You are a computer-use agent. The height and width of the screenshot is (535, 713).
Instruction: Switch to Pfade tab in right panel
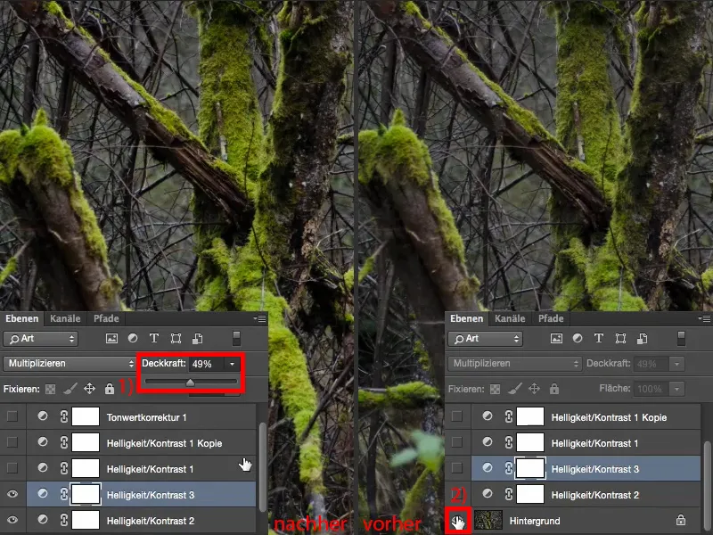(x=551, y=318)
